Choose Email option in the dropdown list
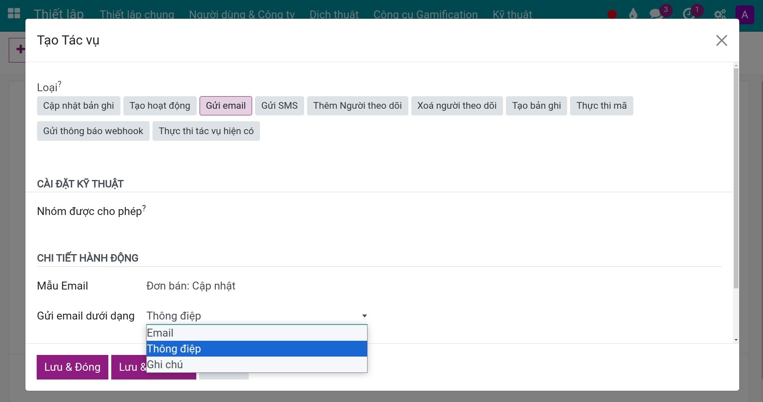763x402 pixels. tap(257, 333)
